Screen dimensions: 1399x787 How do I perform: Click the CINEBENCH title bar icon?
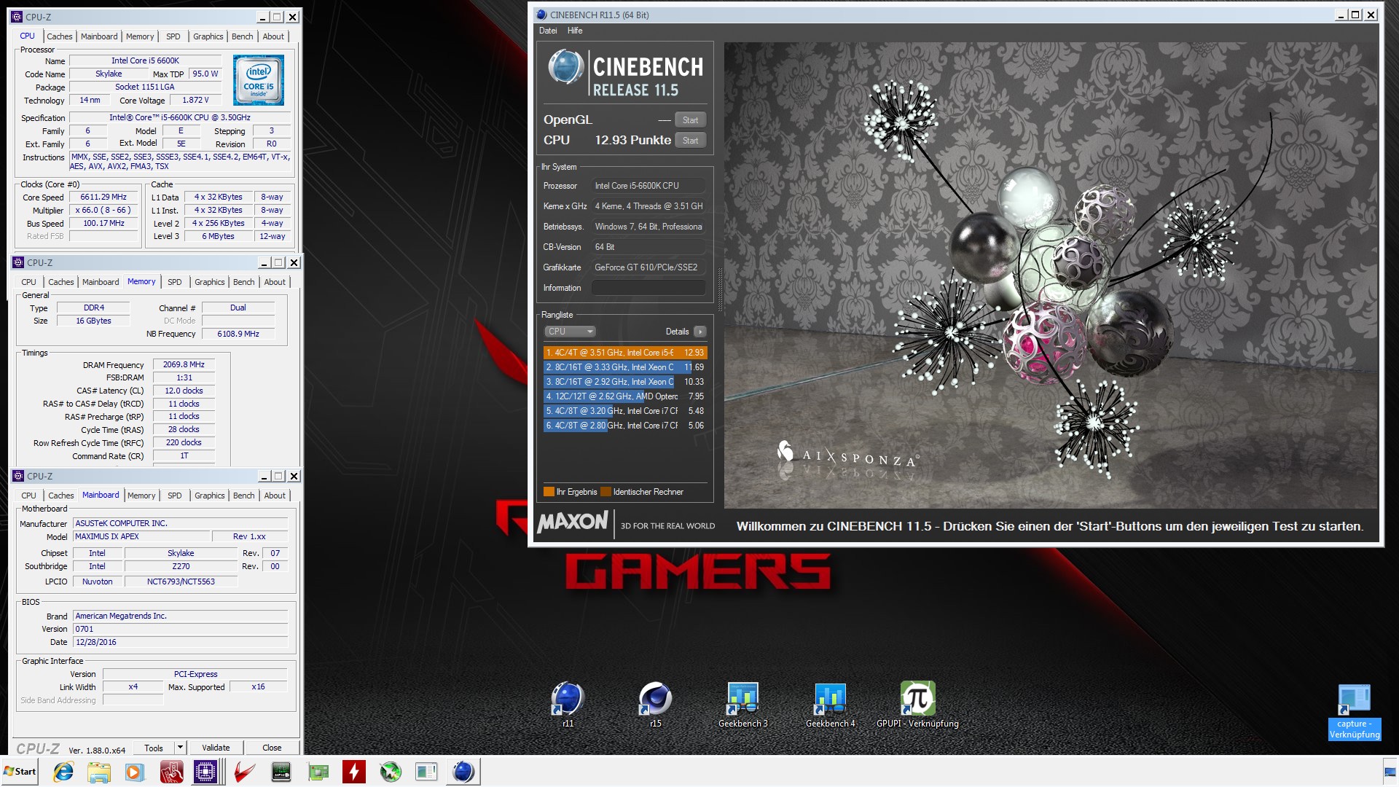tap(541, 15)
